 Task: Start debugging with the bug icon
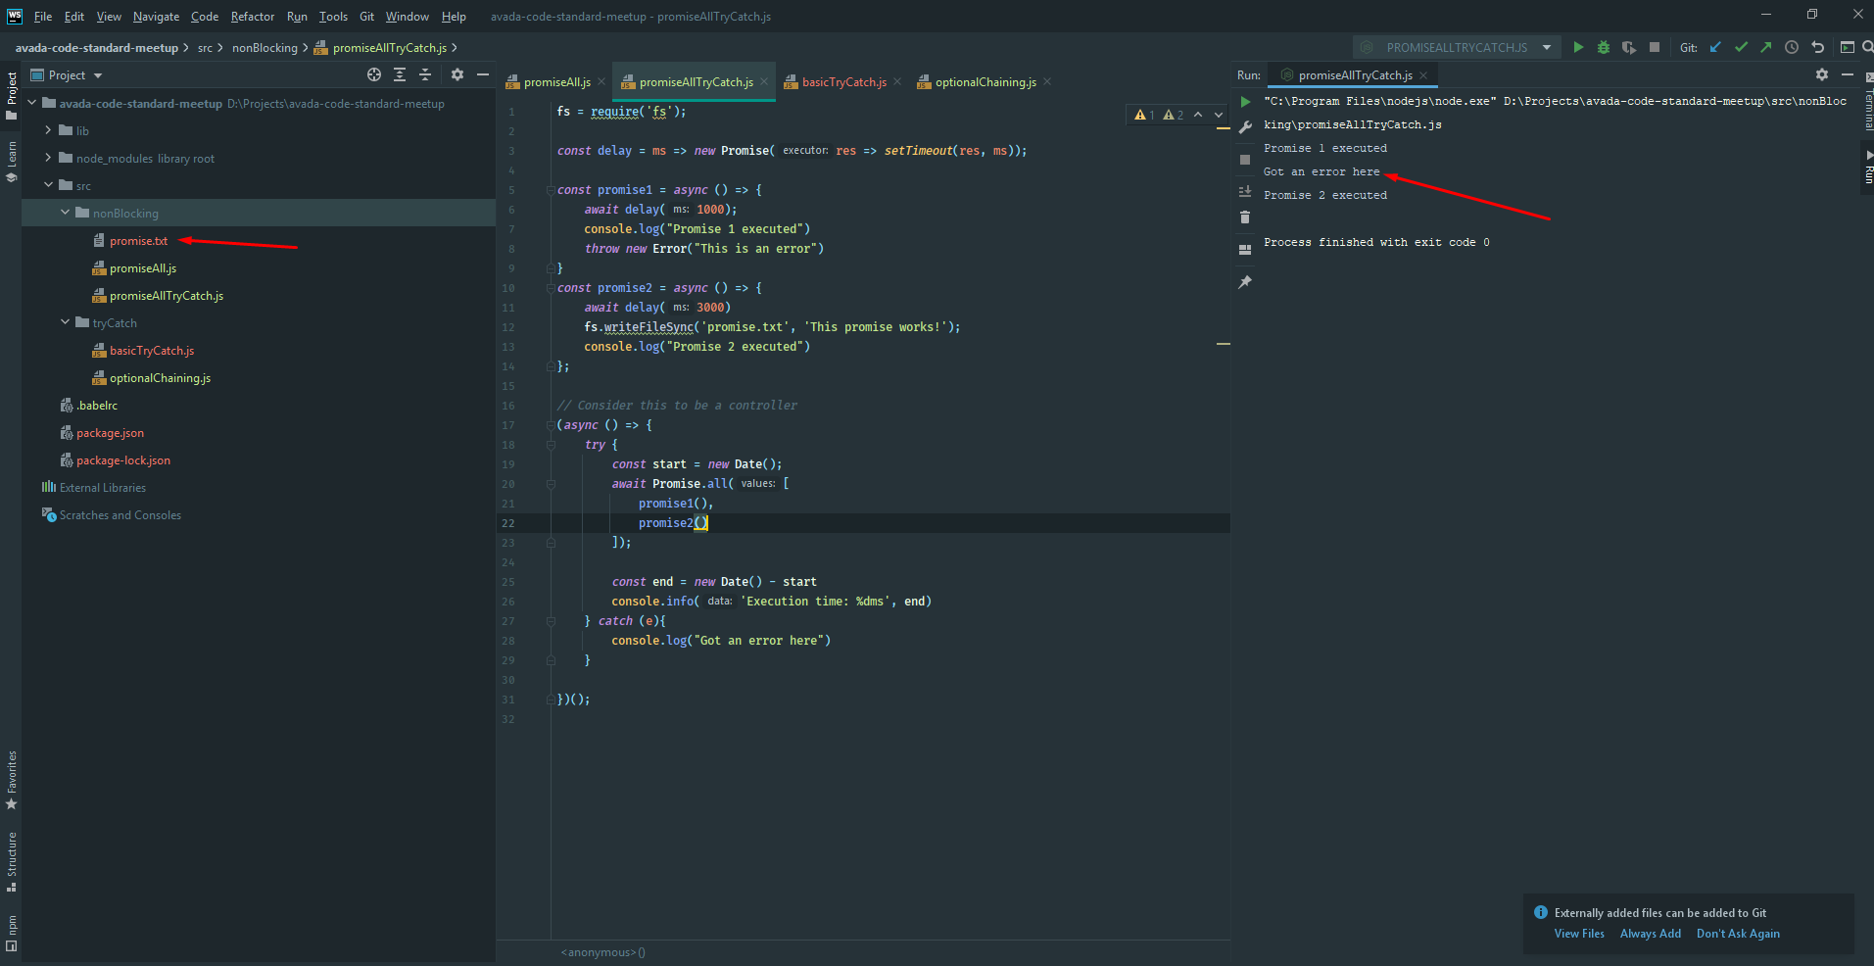pyautogui.click(x=1604, y=47)
